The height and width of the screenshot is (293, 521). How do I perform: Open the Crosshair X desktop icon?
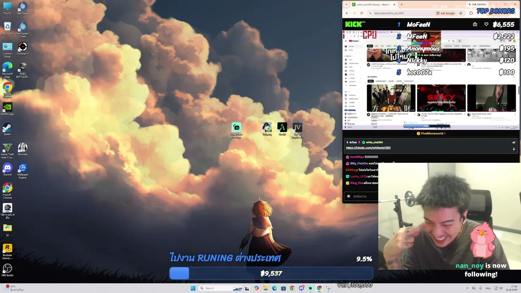click(23, 48)
